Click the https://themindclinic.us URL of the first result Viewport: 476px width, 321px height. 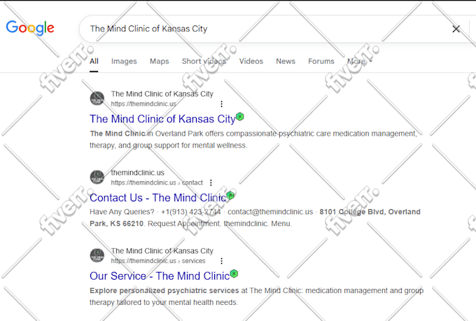tap(143, 104)
